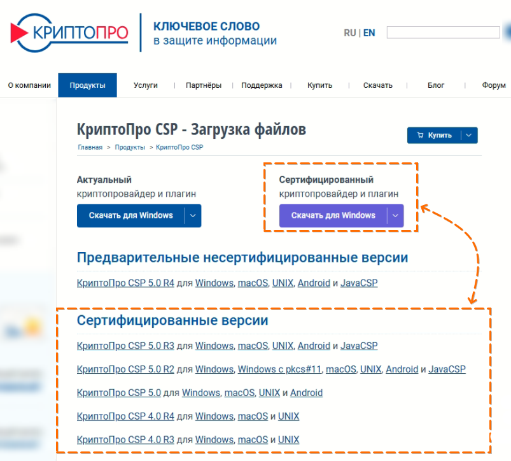Image resolution: width=511 pixels, height=461 pixels.
Task: Click the heading Предварительные несертифицированные версии
Action: pos(242,257)
